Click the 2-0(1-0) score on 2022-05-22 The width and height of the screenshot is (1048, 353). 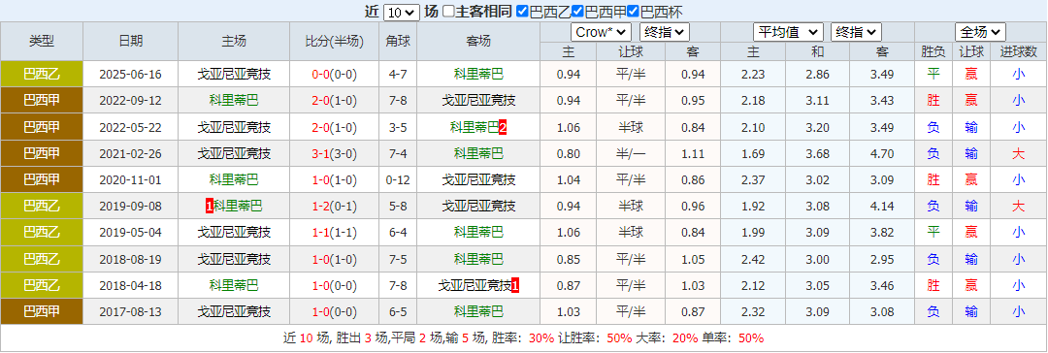334,127
